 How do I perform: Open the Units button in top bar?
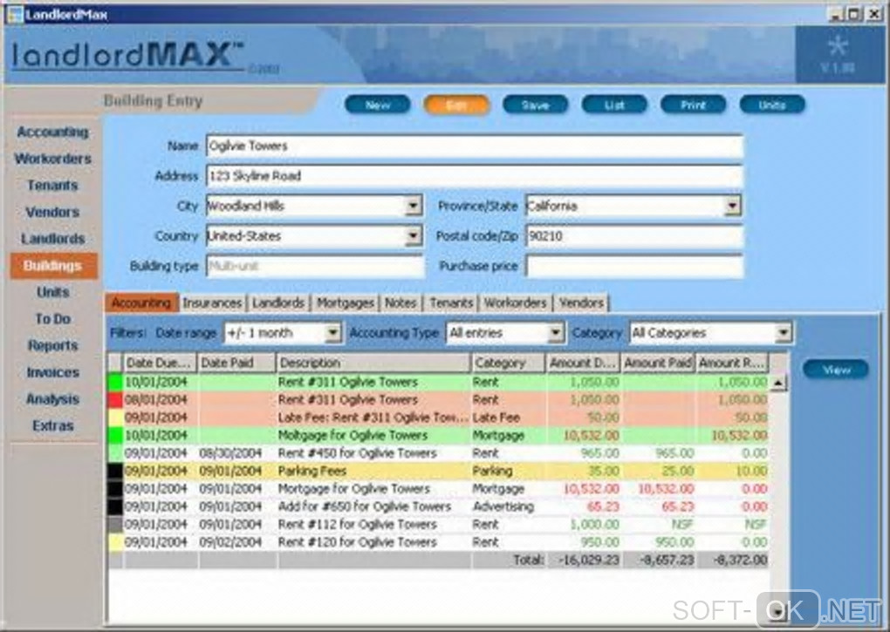point(772,105)
